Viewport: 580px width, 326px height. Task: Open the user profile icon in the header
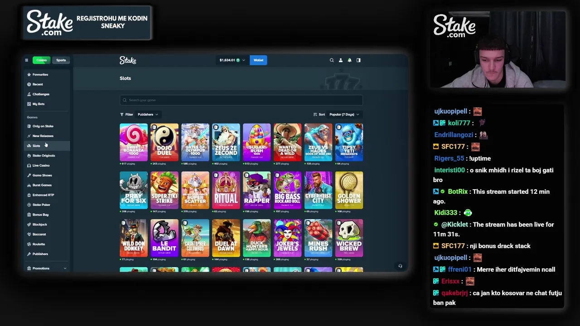tap(341, 60)
